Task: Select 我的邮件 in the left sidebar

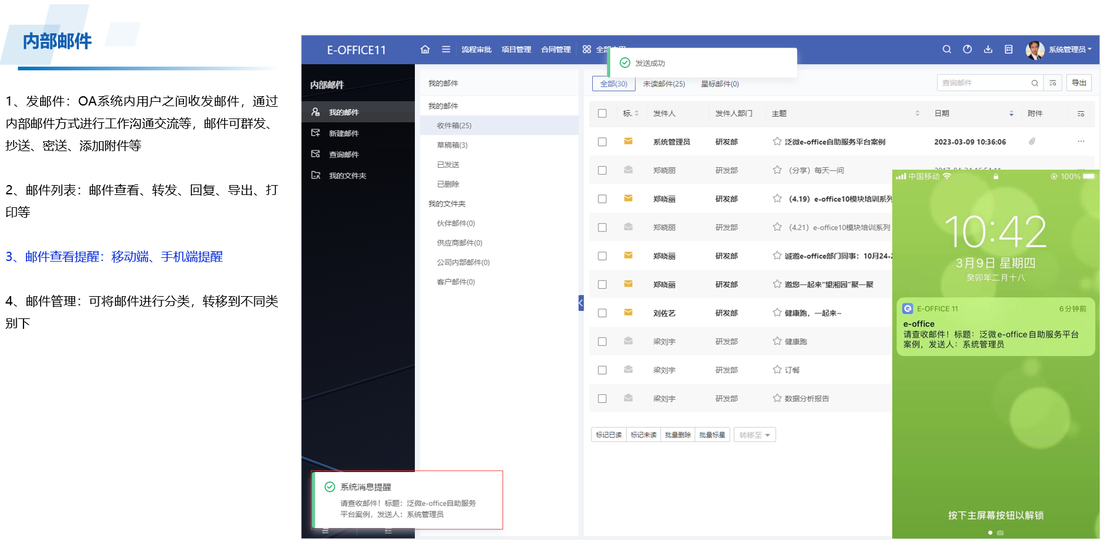Action: tap(358, 112)
